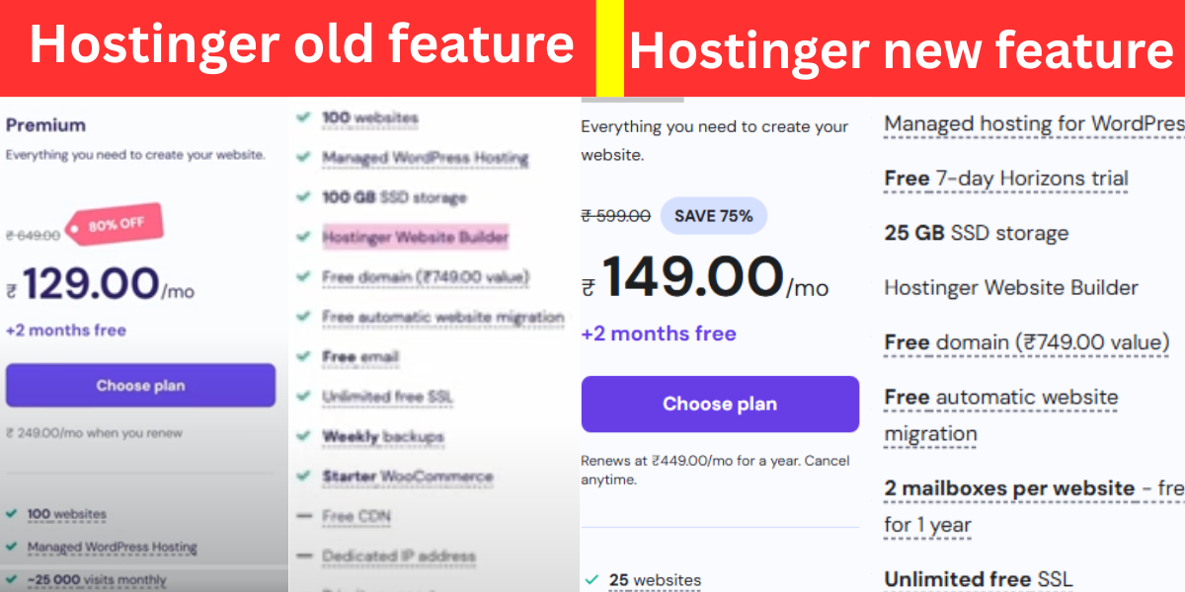Click the dash icon next to Dedicated IP address
Viewport: 1185px width, 592px height.
coord(303,555)
